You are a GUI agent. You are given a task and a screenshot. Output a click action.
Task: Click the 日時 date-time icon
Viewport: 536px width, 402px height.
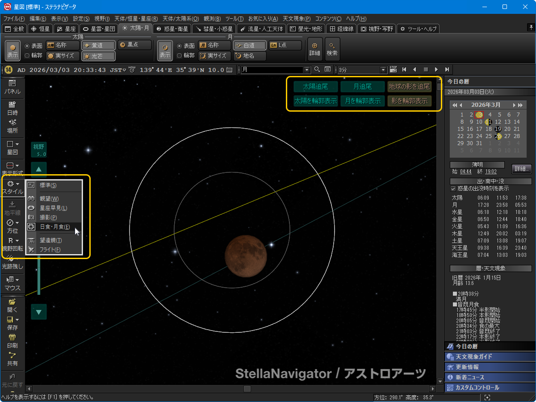click(12, 109)
